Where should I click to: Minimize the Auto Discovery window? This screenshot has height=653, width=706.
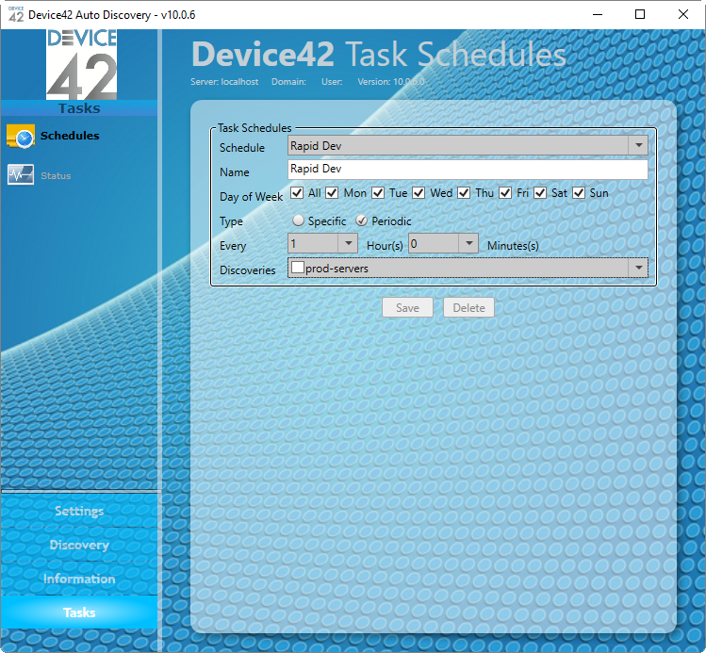point(598,14)
